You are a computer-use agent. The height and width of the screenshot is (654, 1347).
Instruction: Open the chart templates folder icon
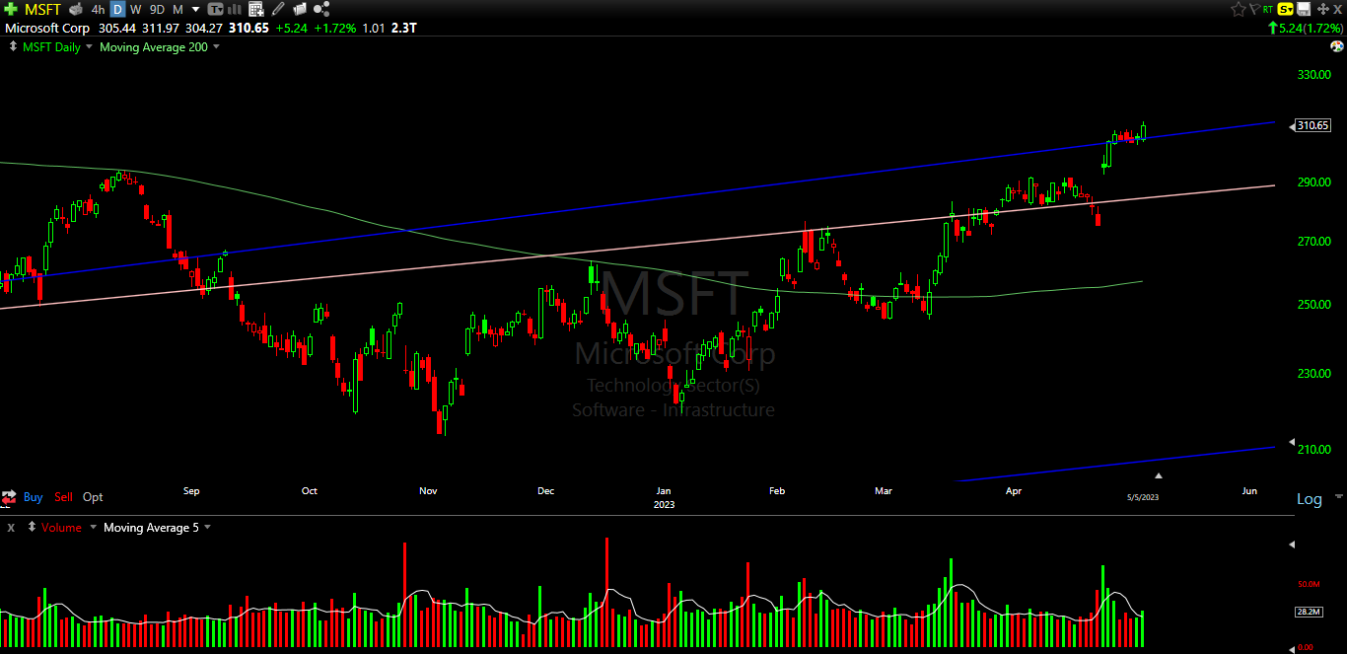[x=300, y=9]
